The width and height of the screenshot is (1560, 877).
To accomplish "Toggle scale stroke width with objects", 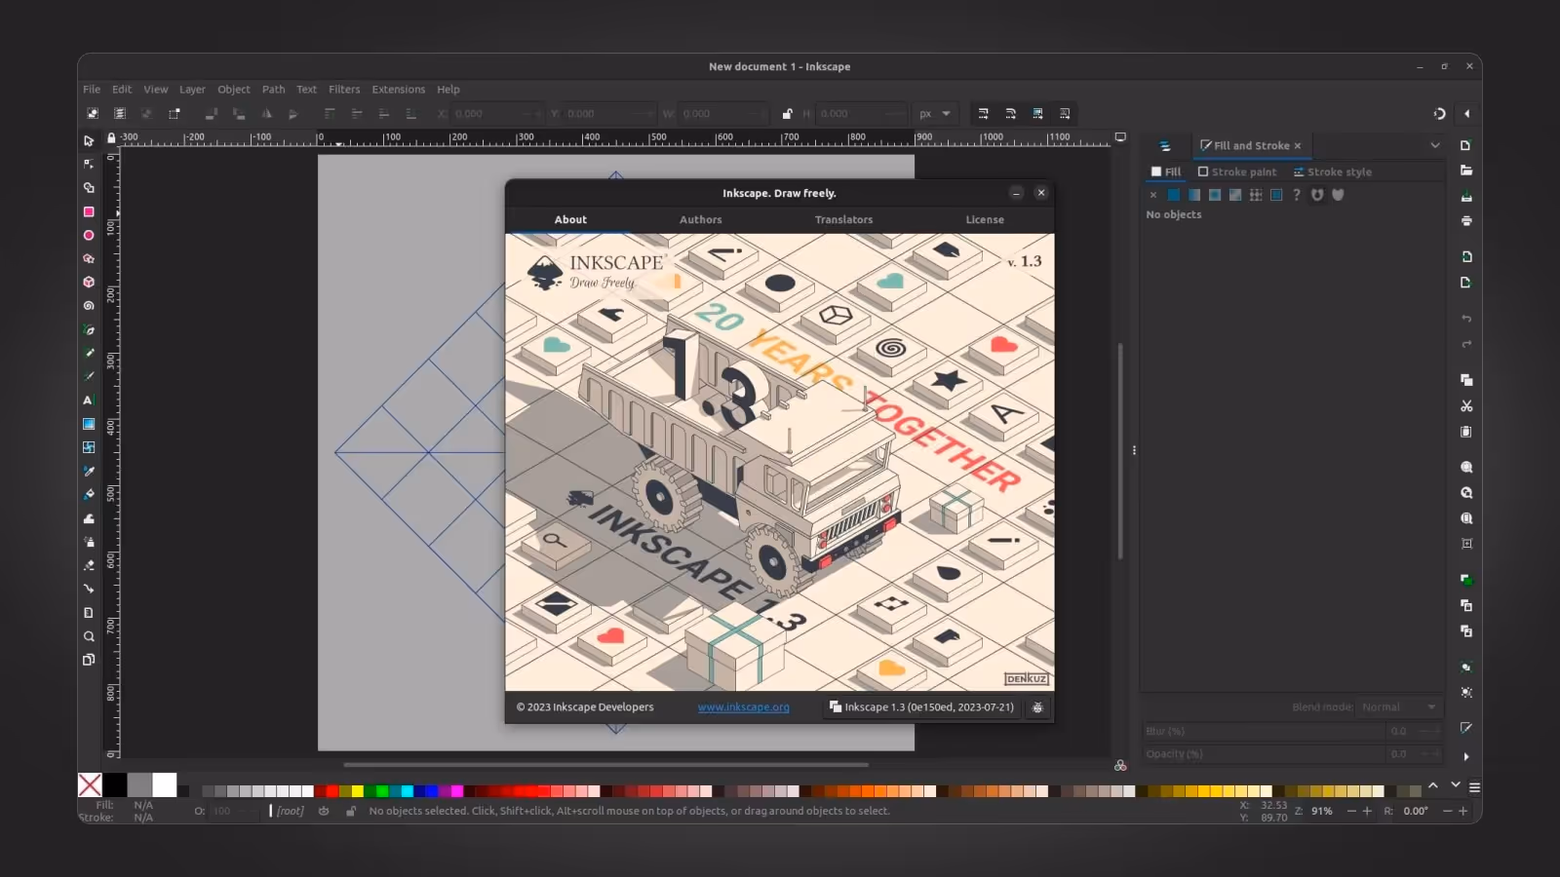I will click(983, 114).
